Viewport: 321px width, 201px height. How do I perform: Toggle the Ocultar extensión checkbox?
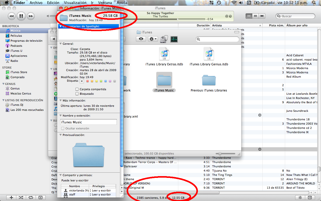(63, 128)
